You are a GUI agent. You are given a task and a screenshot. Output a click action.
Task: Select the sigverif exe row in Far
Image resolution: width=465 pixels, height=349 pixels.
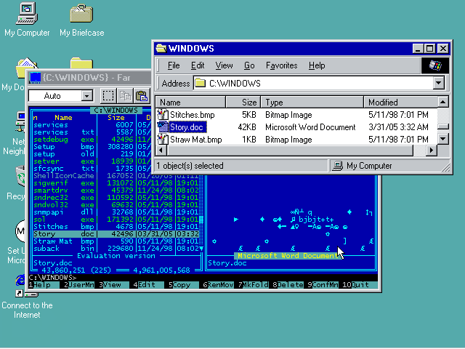click(x=116, y=183)
